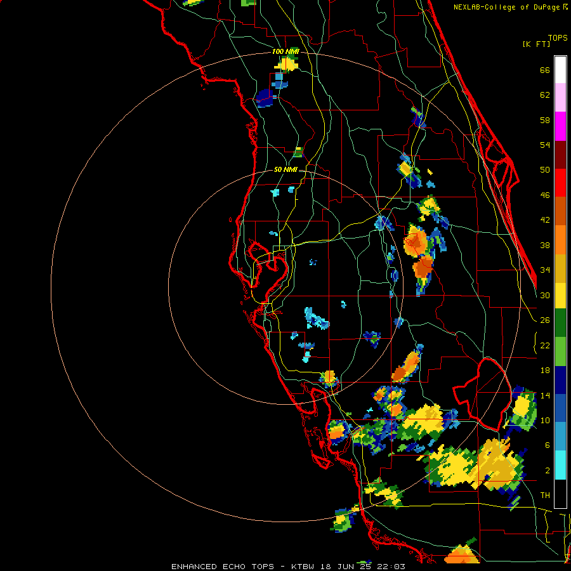Select the dark red maroon legend swatch
This screenshot has height=571, width=571.
(x=560, y=155)
